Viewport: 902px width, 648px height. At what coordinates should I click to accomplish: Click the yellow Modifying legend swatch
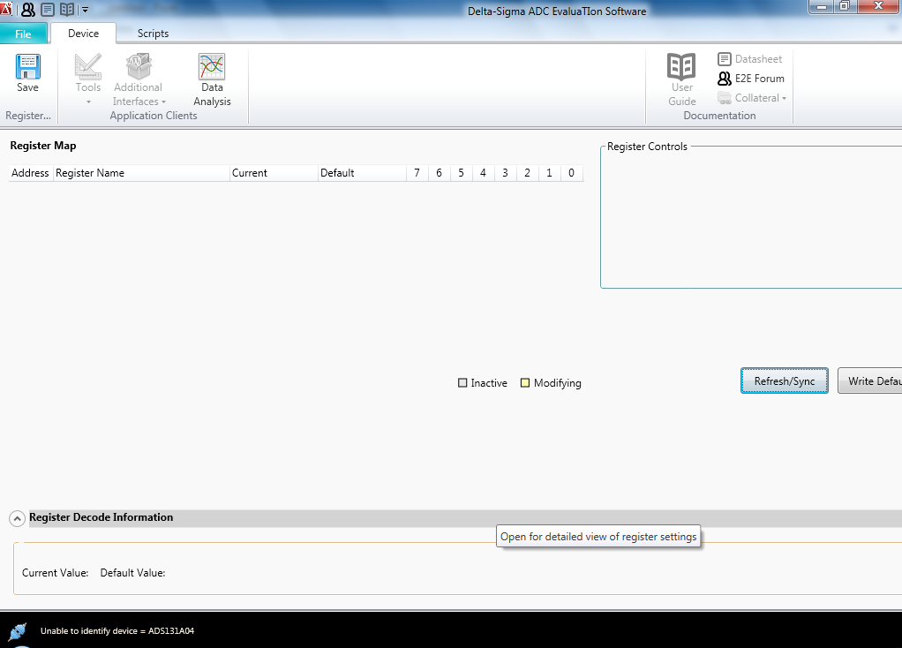click(524, 382)
